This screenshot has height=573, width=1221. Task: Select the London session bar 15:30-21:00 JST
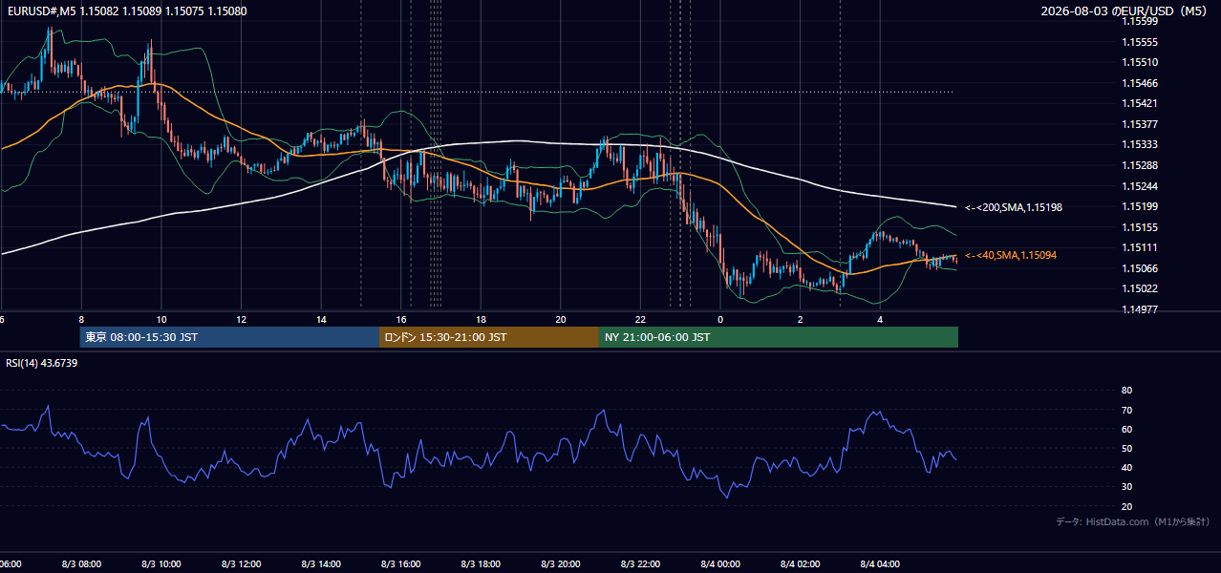coord(489,337)
